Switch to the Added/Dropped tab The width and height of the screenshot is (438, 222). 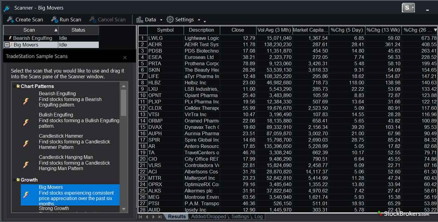point(208,216)
